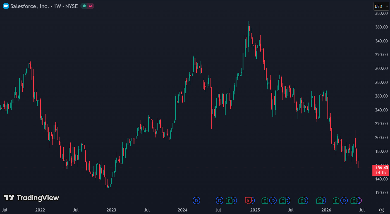
Task: Click earnings marker just left of 2026 label
Action: [x=319, y=200]
